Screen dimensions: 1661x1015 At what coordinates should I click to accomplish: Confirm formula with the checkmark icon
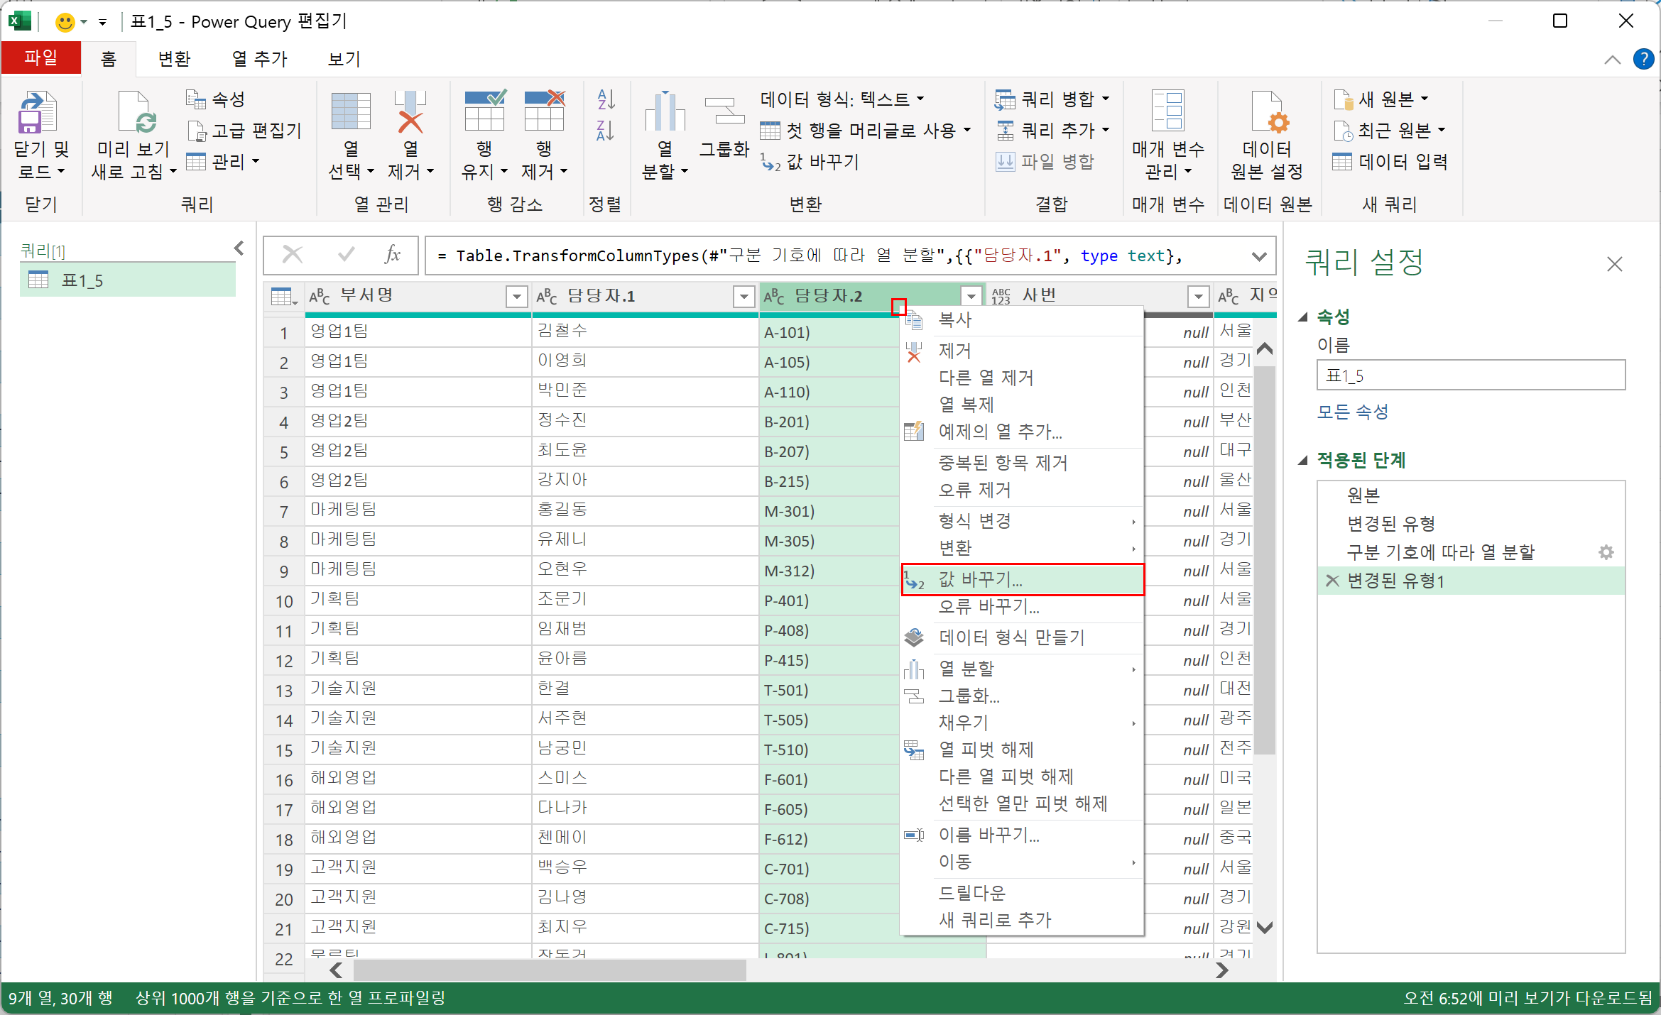coord(346,254)
